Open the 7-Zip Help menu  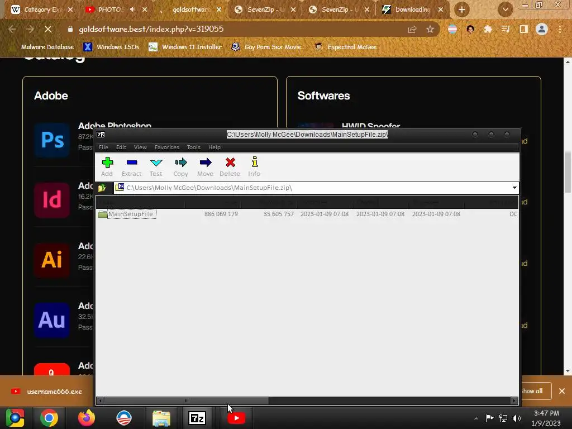pyautogui.click(x=214, y=147)
